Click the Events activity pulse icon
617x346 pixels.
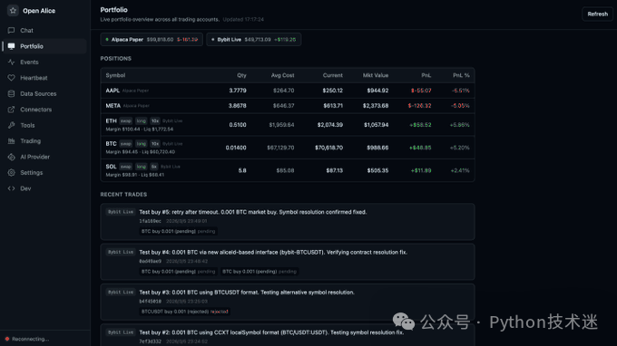(12, 62)
